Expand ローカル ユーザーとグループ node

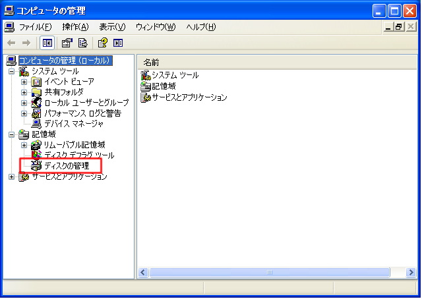24,103
